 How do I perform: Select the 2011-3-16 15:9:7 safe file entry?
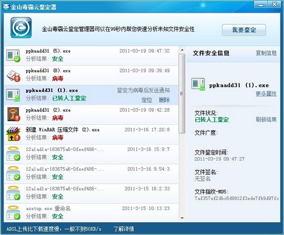click(91, 154)
